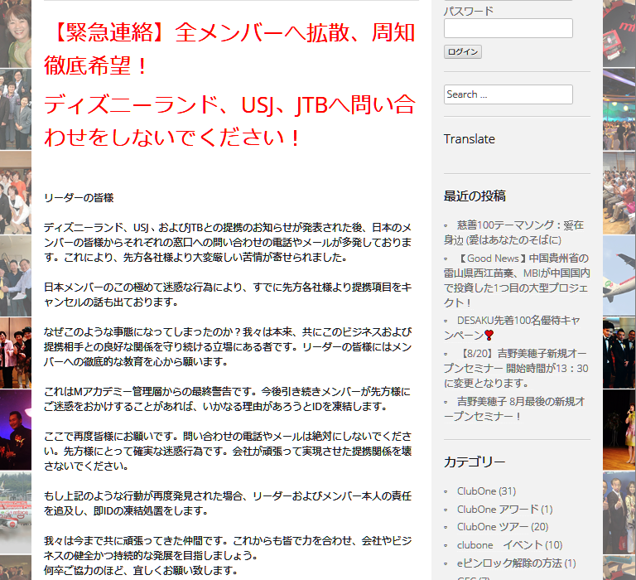Open the 8/20 吉野美穂子新規オープンセミナー post
The width and height of the screenshot is (636, 580).
click(x=516, y=368)
